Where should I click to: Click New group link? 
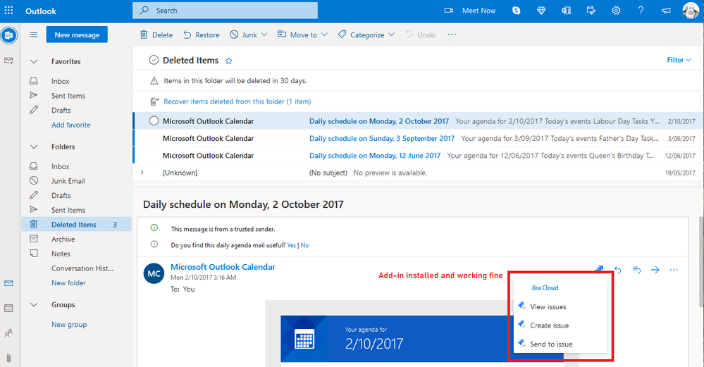69,324
